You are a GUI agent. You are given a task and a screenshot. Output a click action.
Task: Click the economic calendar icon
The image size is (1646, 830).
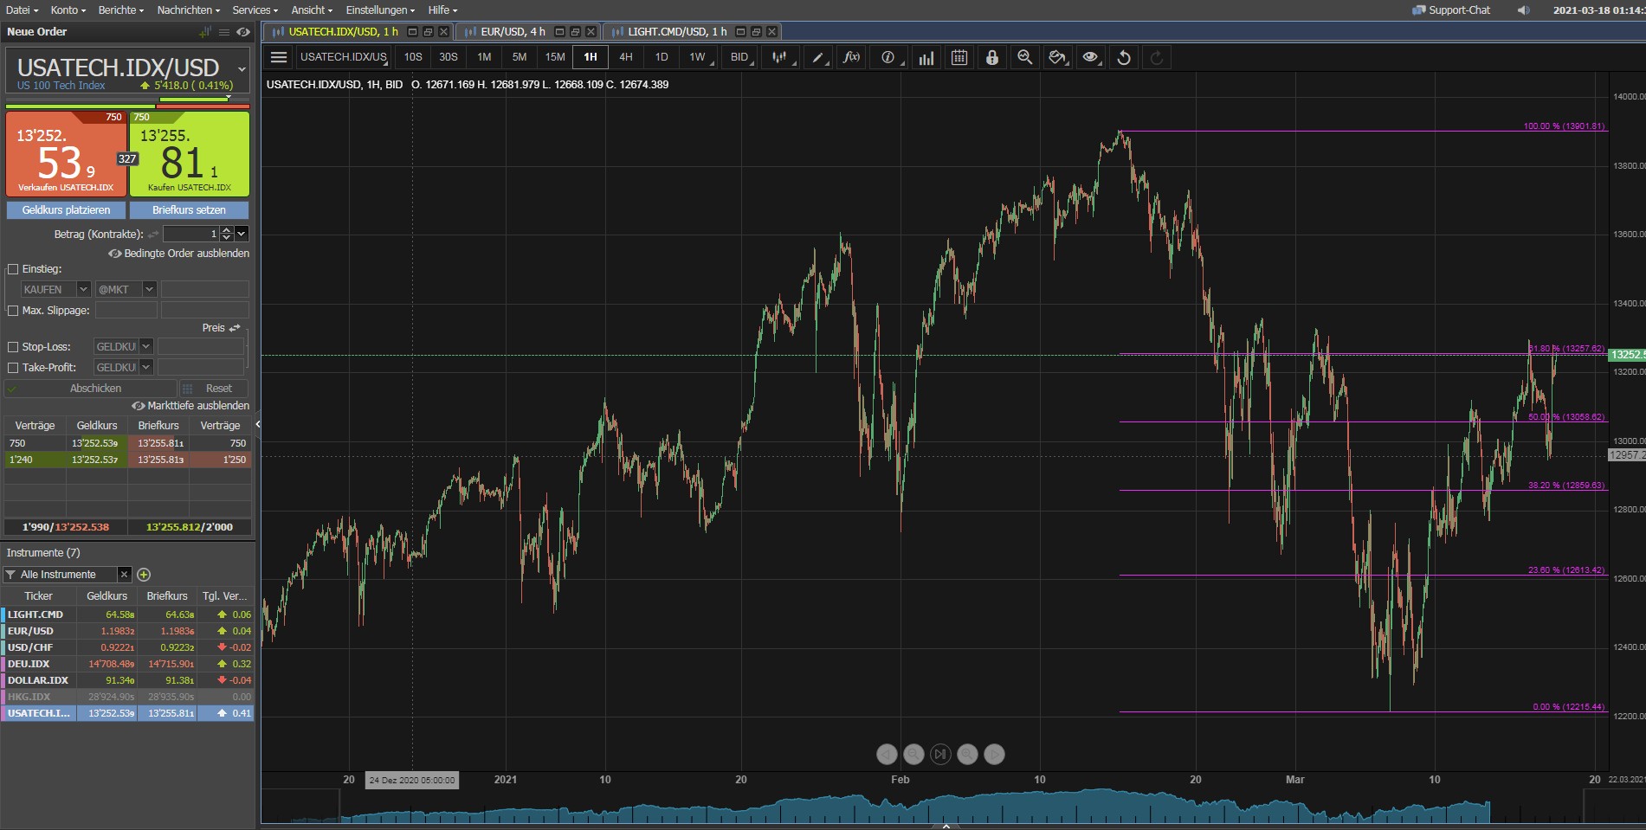click(959, 57)
